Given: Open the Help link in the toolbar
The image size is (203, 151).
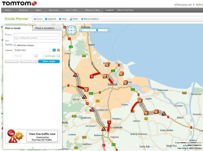Looking at the screenshot, I should [64, 19].
